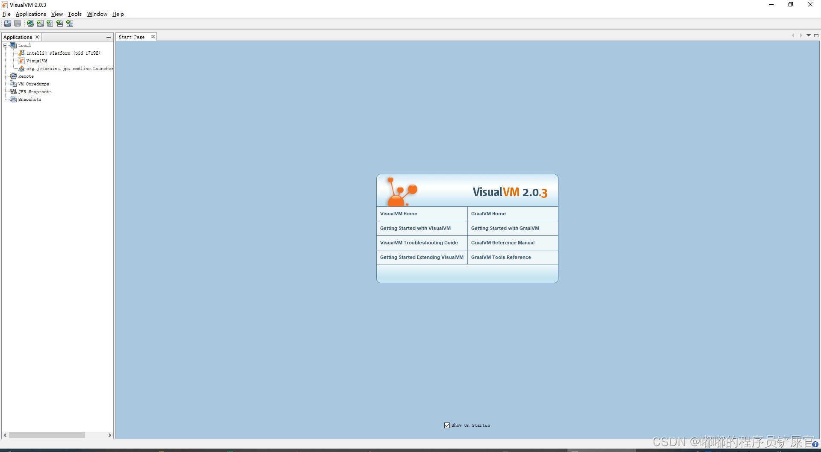This screenshot has width=821, height=452.
Task: Open the View menu
Action: (57, 14)
